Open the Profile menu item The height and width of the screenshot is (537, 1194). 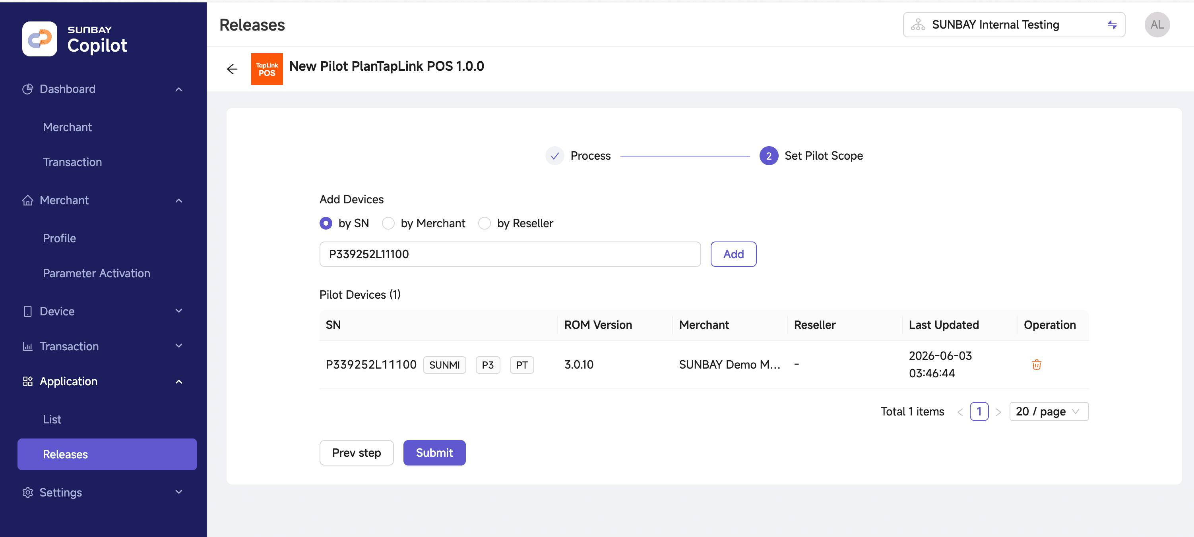tap(59, 238)
